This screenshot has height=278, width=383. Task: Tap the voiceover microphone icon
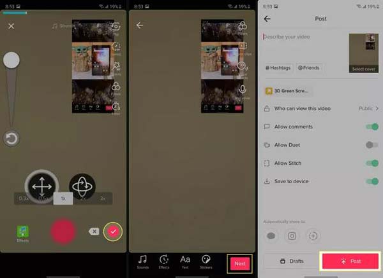(x=243, y=90)
